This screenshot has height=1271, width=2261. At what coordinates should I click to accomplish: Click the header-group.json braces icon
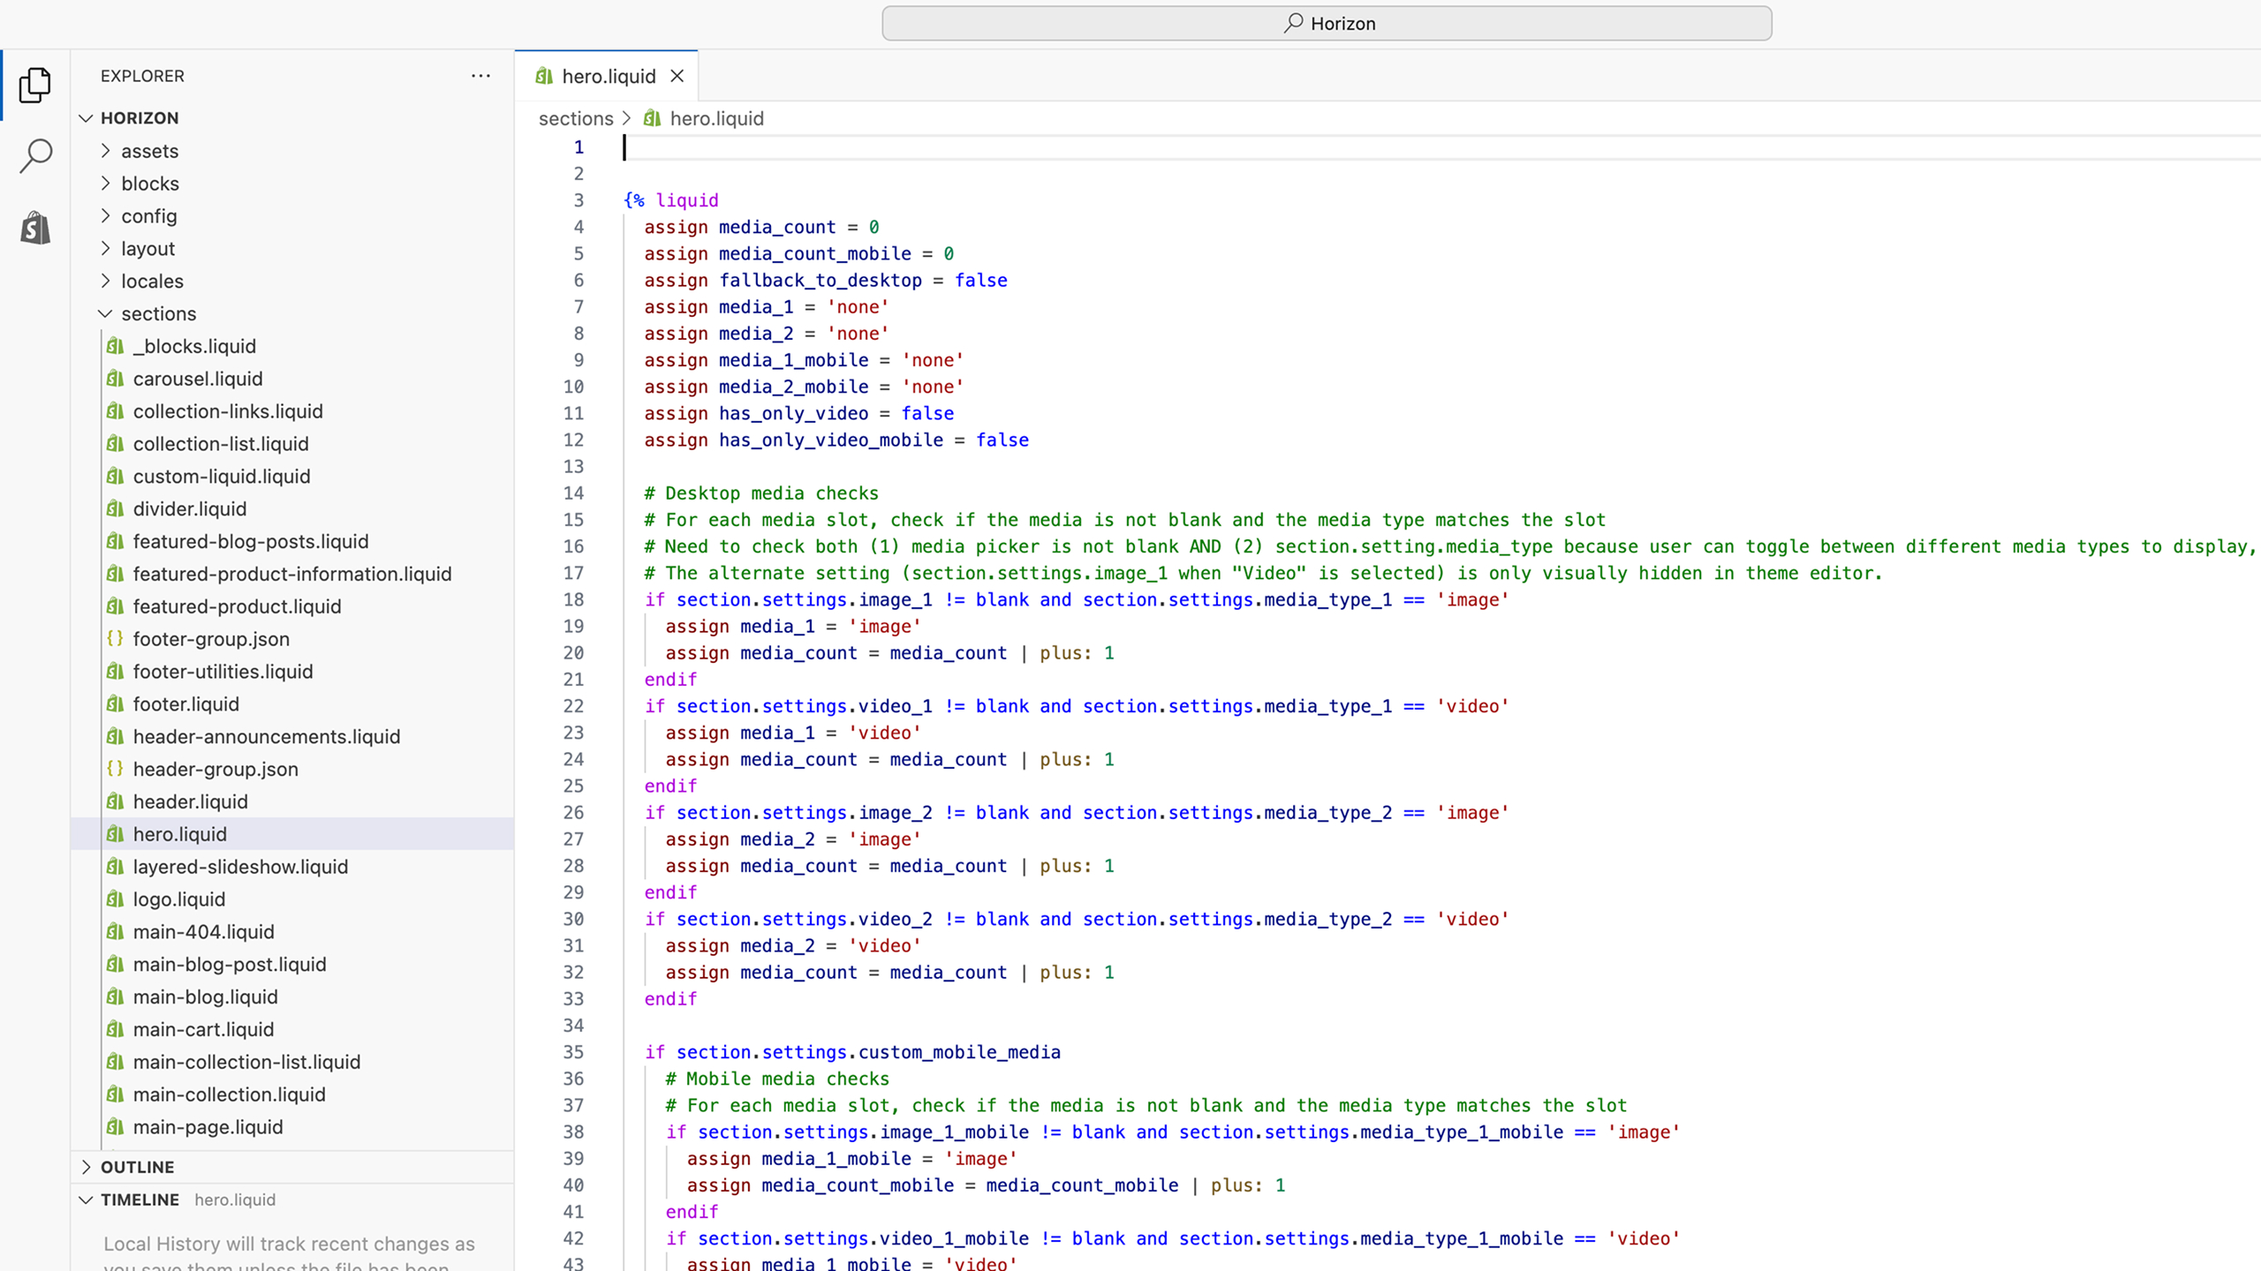coord(115,769)
